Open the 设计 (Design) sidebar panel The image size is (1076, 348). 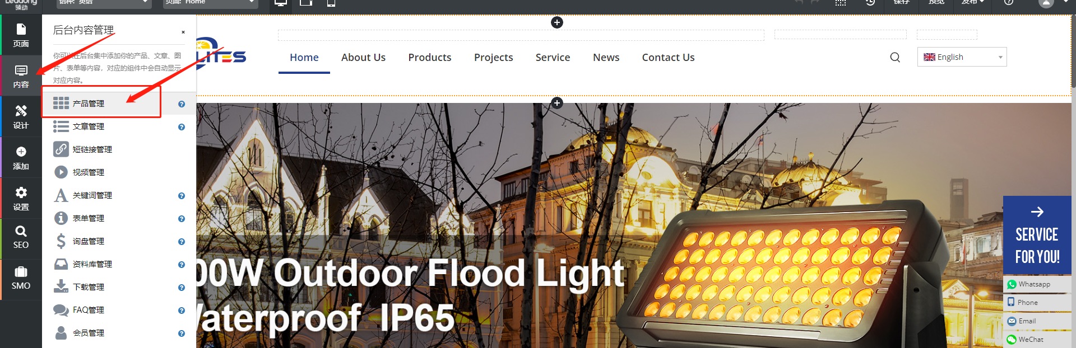click(21, 116)
